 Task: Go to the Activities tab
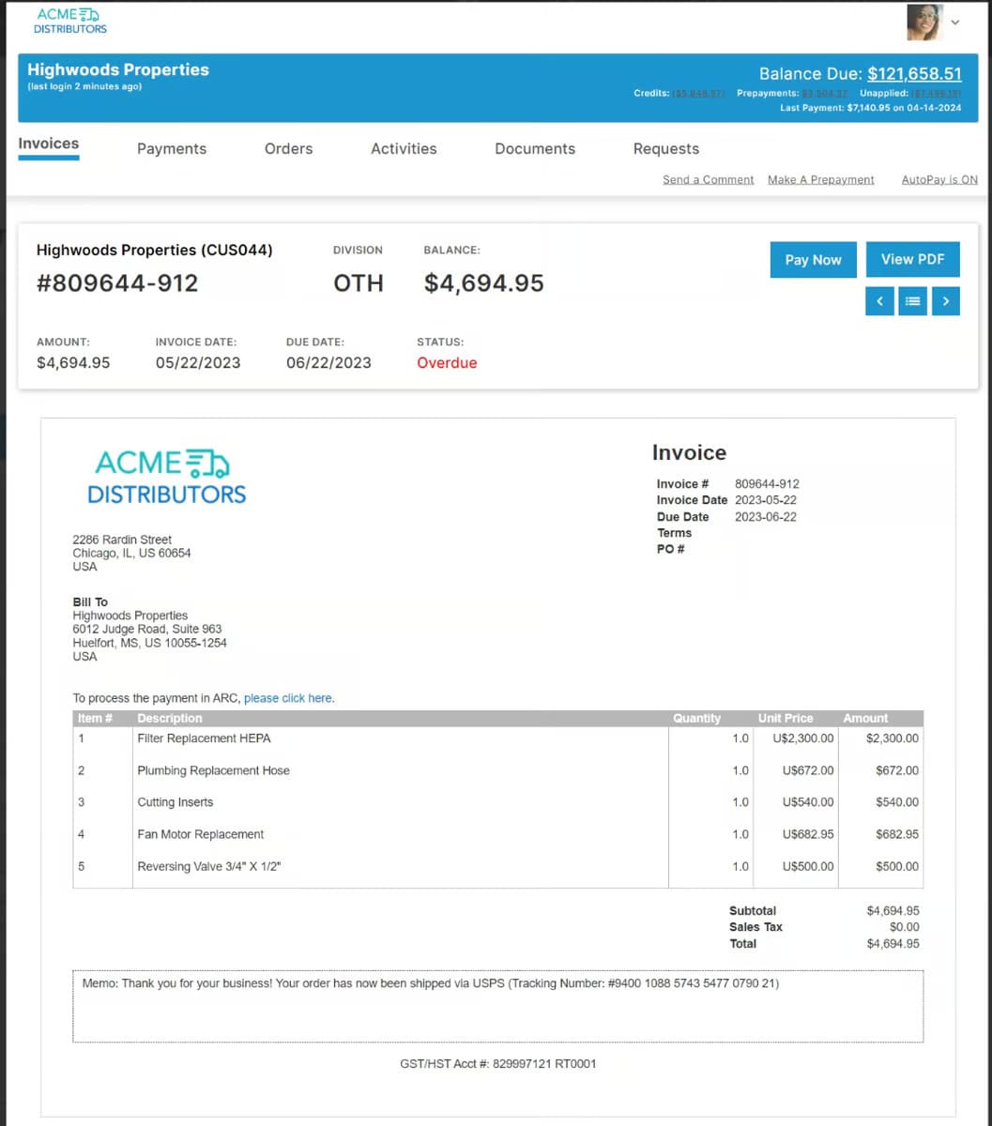404,148
